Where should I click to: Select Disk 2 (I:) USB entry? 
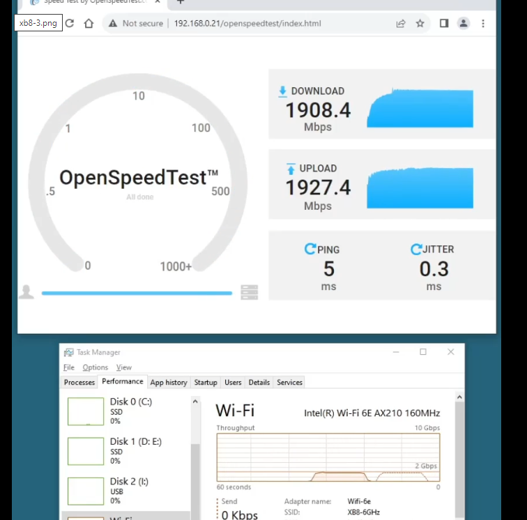[x=126, y=491]
